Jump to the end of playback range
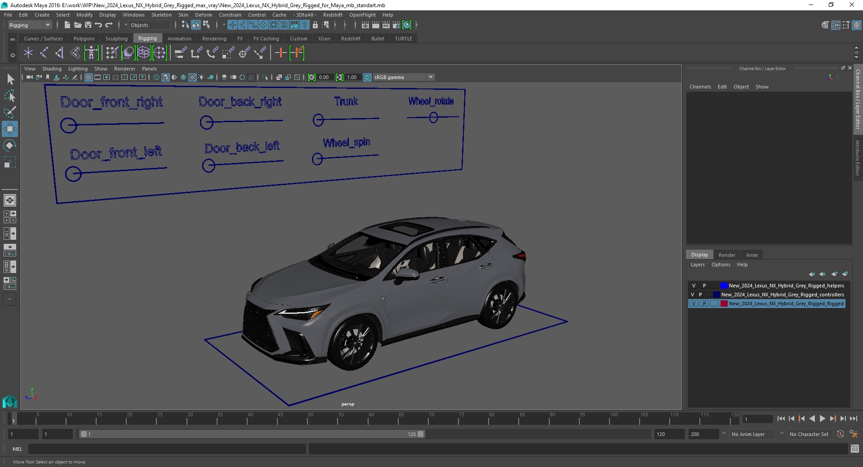The image size is (863, 467). [854, 419]
